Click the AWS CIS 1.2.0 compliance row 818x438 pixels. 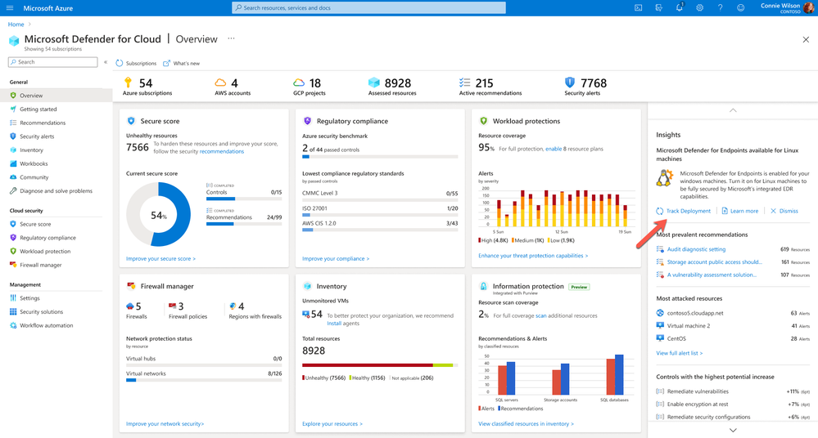click(x=380, y=226)
